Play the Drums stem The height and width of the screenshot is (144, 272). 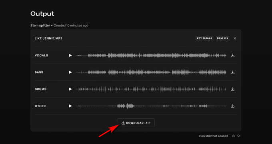[70, 89]
